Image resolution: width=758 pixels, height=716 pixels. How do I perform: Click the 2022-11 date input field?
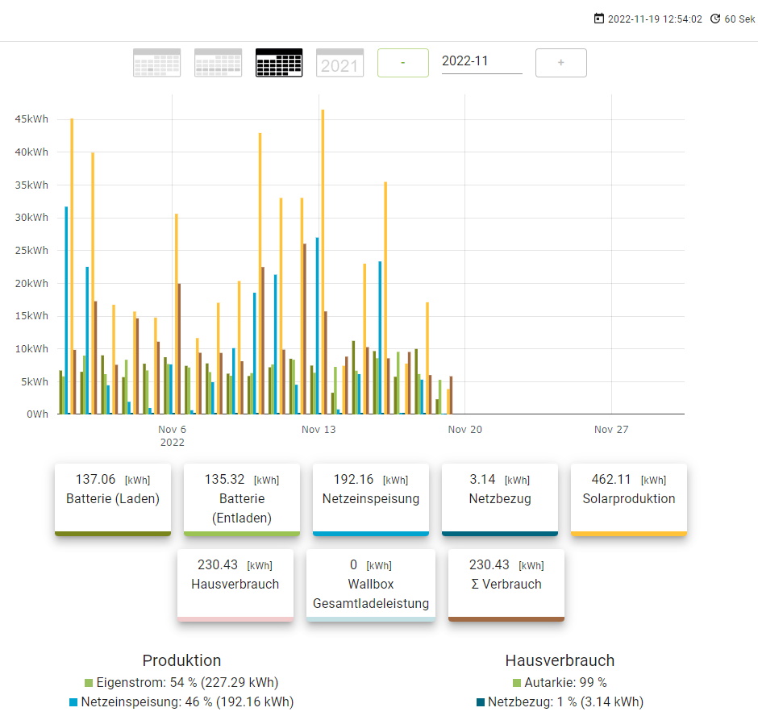(482, 62)
